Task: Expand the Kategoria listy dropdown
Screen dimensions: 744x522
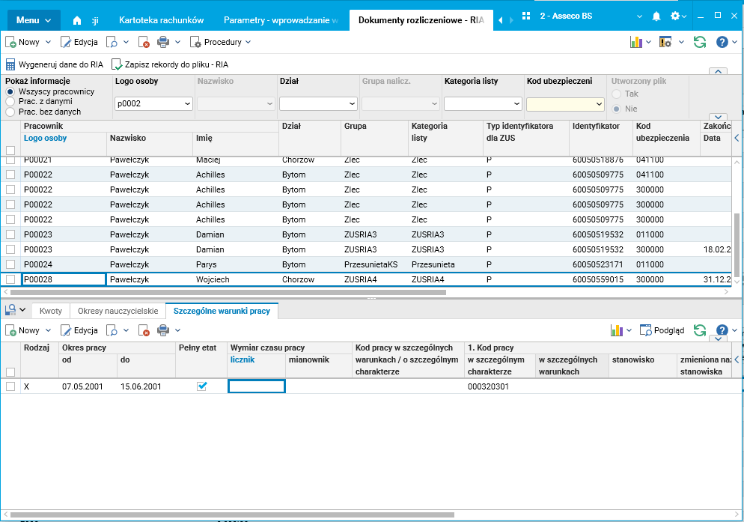Action: (516, 104)
